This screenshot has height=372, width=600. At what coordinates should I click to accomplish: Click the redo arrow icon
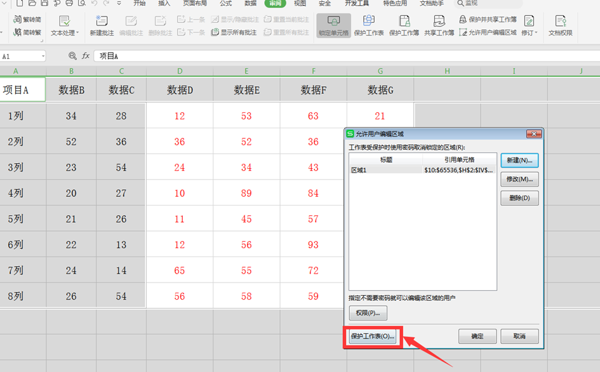(x=107, y=3)
